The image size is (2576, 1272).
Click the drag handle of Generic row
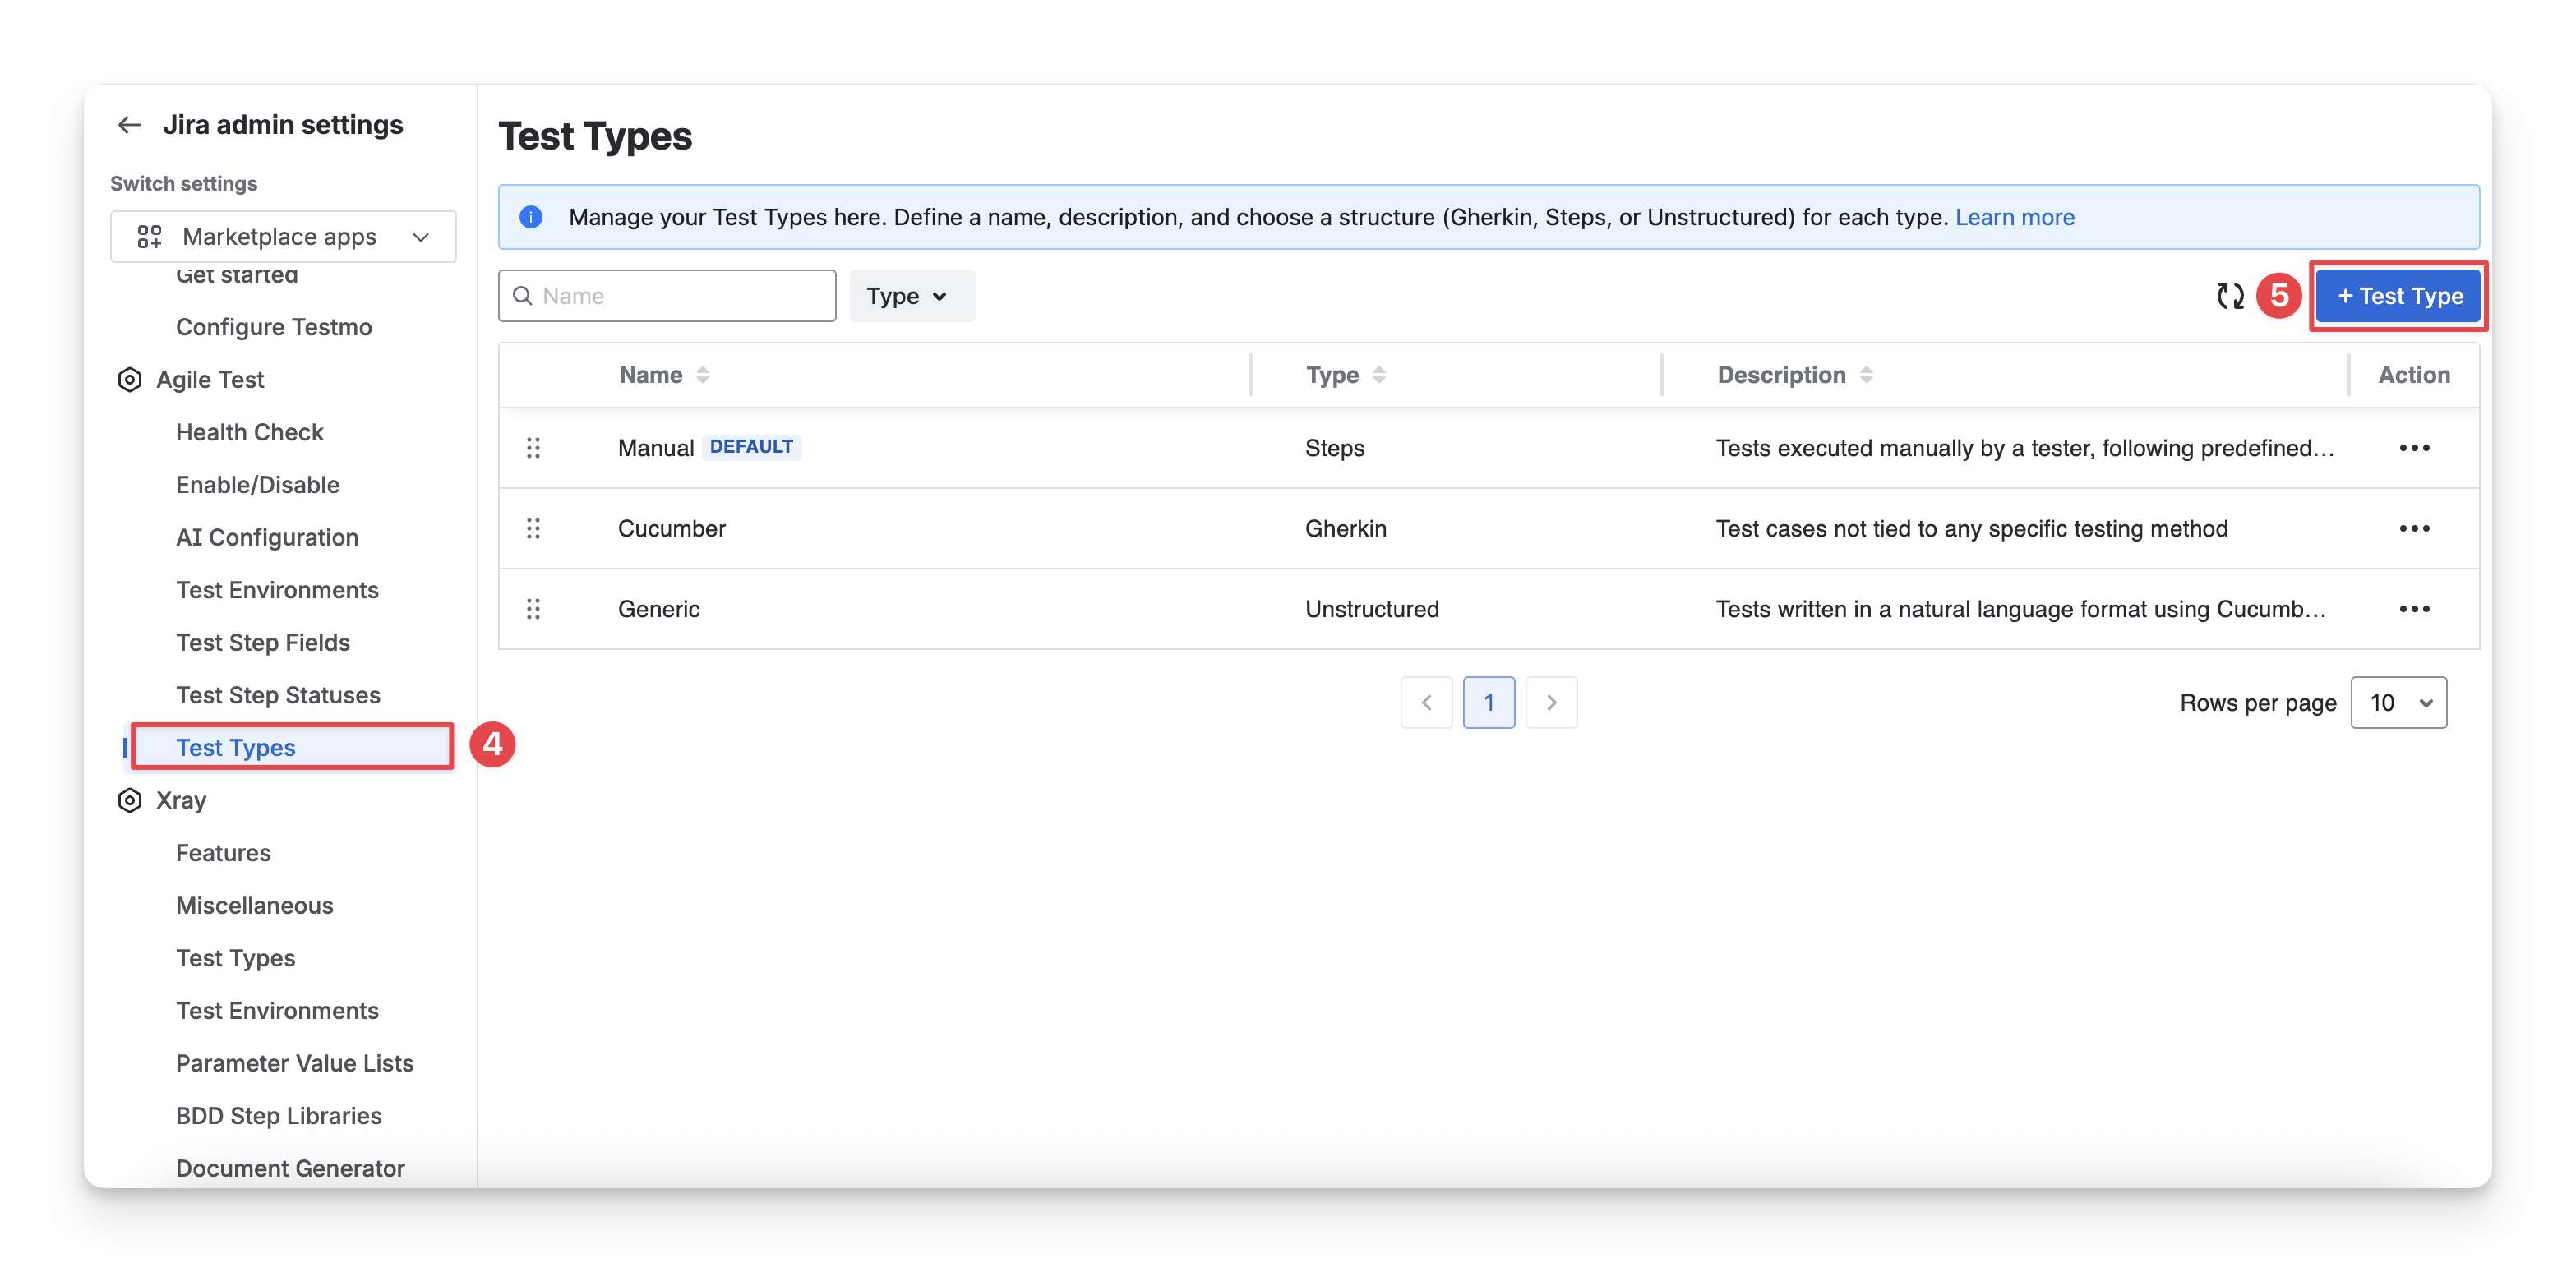coord(533,609)
